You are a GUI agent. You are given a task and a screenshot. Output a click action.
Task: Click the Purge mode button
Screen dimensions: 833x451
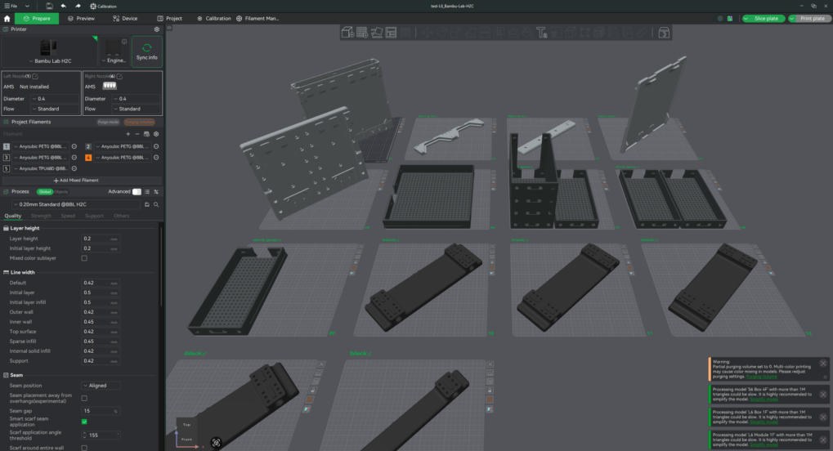click(109, 123)
